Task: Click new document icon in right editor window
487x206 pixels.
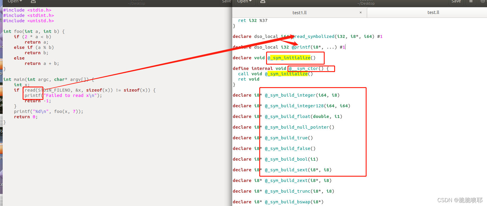Action: pyautogui.click(x=263, y=1)
